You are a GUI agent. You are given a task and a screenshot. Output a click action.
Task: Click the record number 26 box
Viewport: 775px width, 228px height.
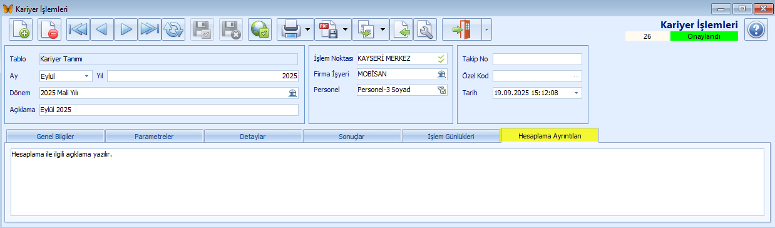pyautogui.click(x=647, y=36)
